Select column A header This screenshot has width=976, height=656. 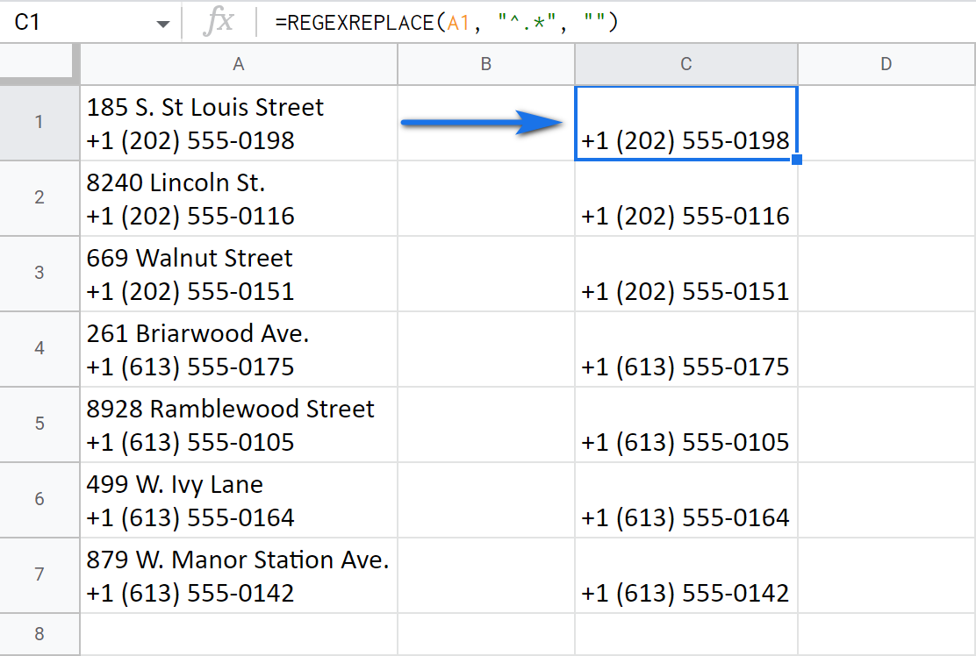pos(238,64)
